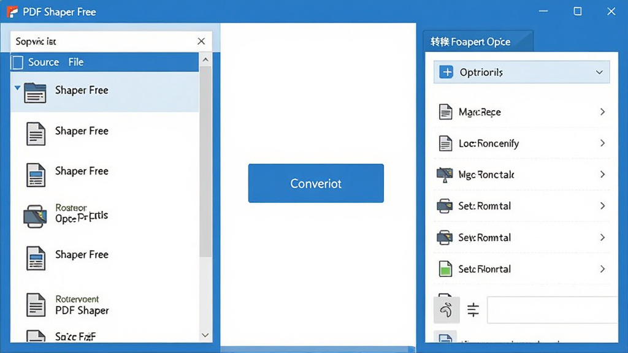Screen dimensions: 628x353
Task: Click the document icon of the Shaper Free below Rostreor
Action: (36, 258)
